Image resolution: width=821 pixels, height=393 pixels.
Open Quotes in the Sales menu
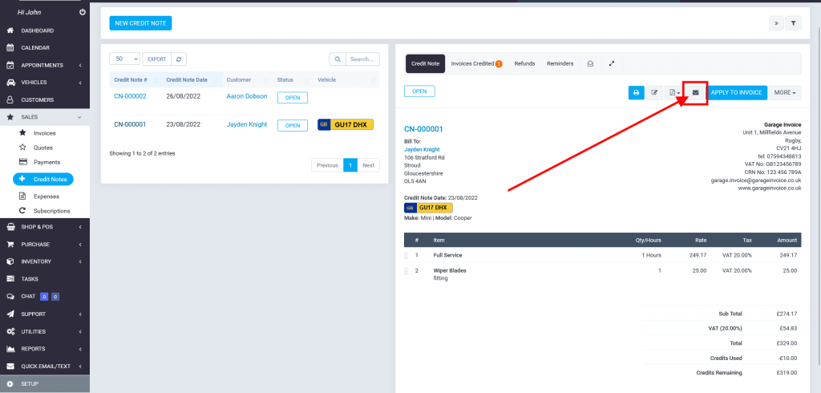tap(43, 148)
